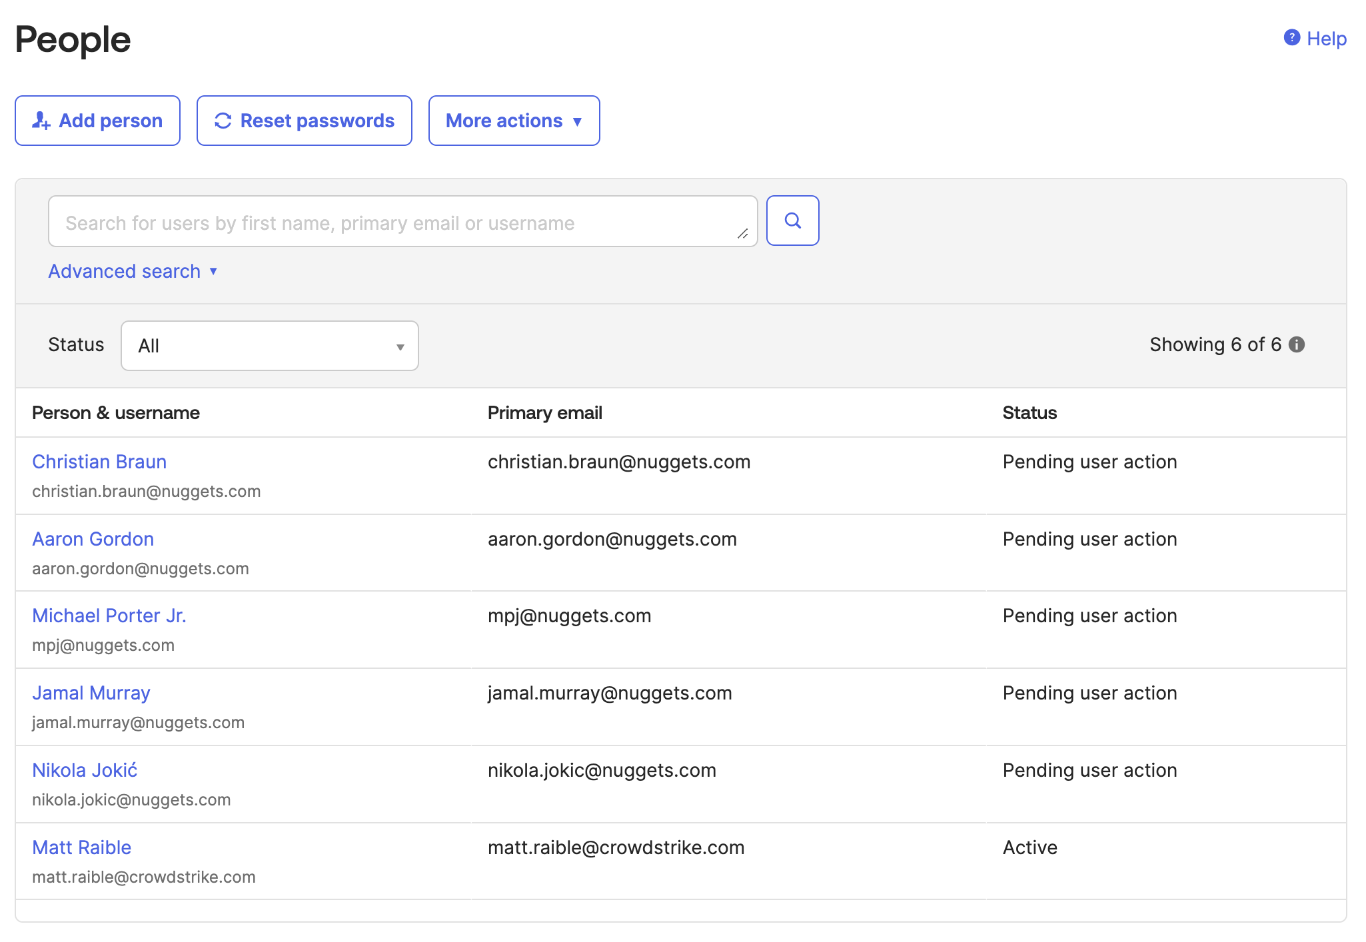The height and width of the screenshot is (942, 1366).
Task: Click the Person & username column header
Action: (116, 412)
